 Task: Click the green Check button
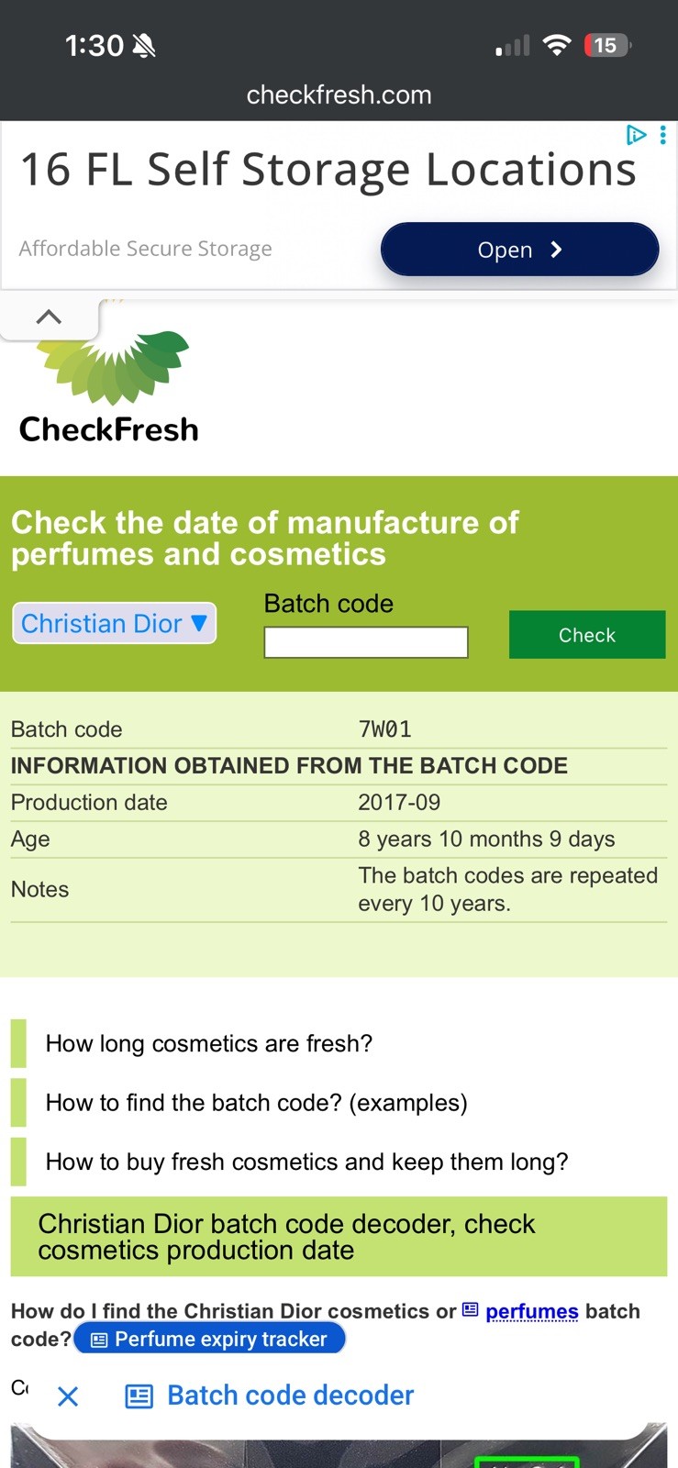(x=587, y=635)
